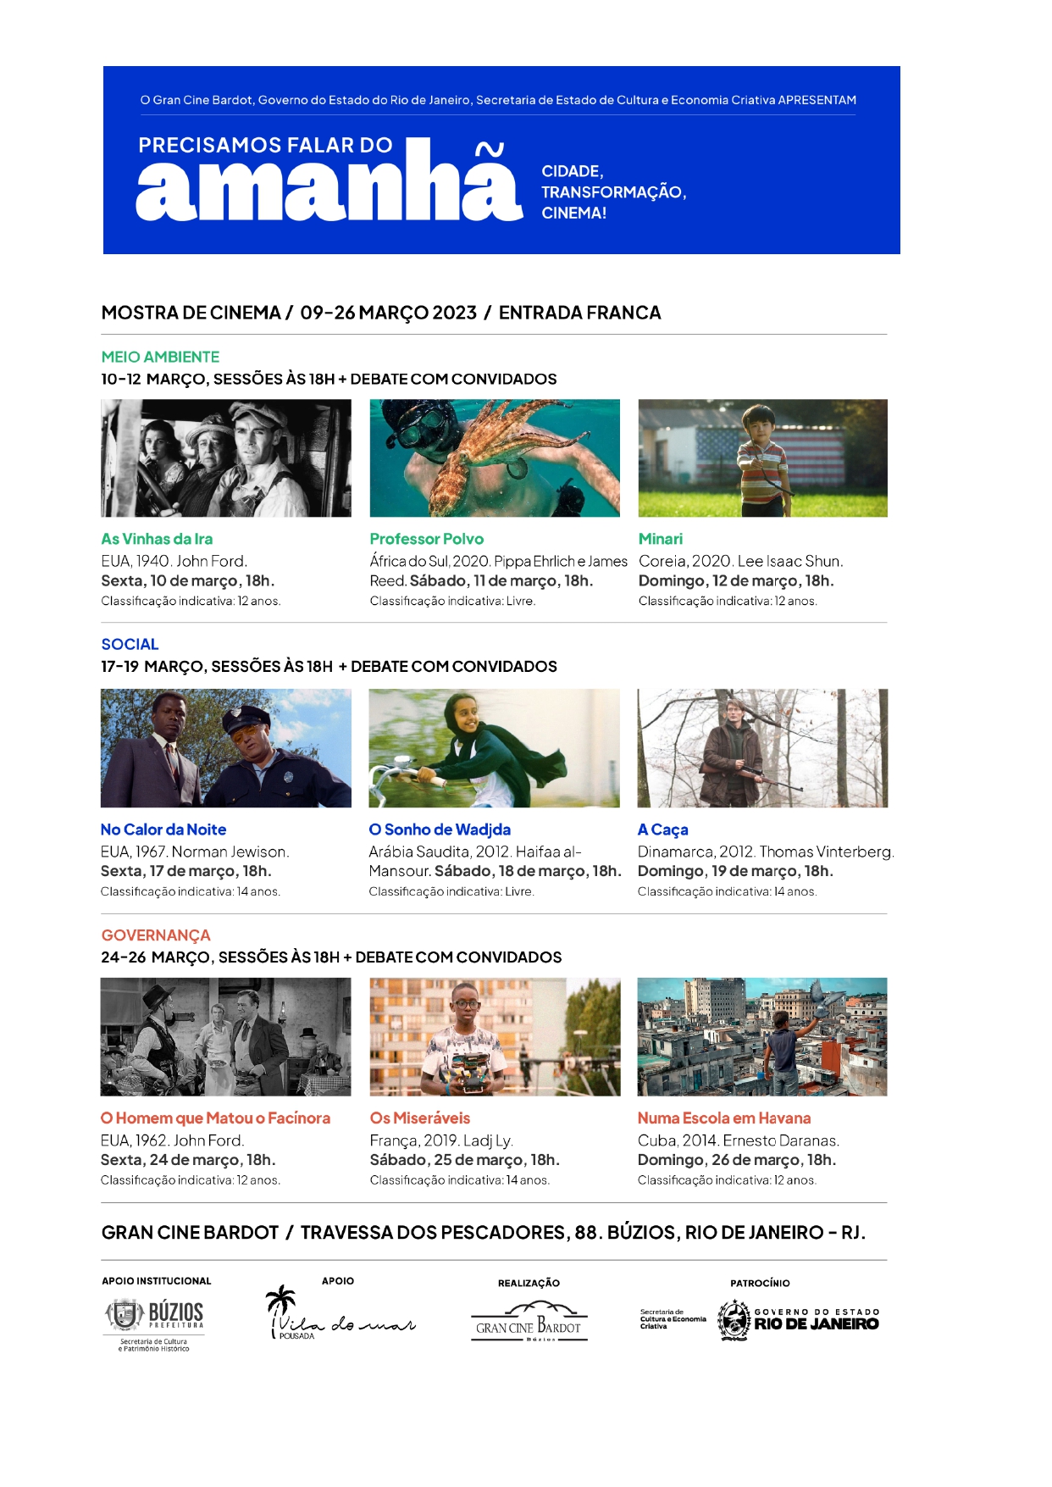The height and width of the screenshot is (1487, 1052).
Task: Click 'Dinamarca, 2012. Thomas Vinterberg.' credit line
Action: pos(766,852)
